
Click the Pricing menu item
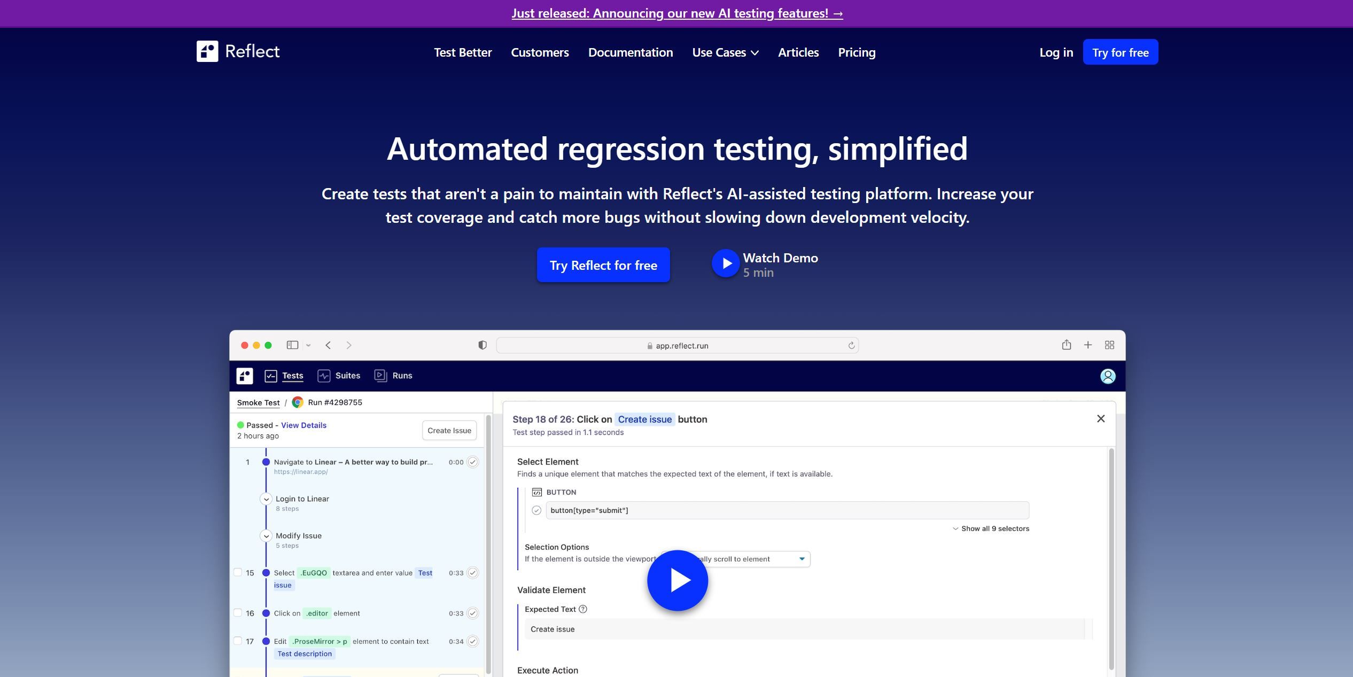tap(858, 52)
